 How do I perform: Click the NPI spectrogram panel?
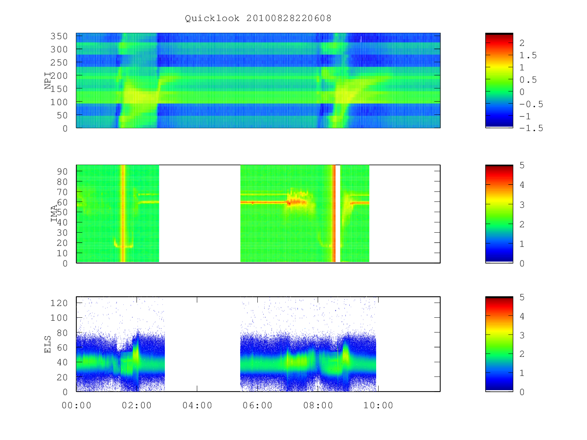[258, 80]
